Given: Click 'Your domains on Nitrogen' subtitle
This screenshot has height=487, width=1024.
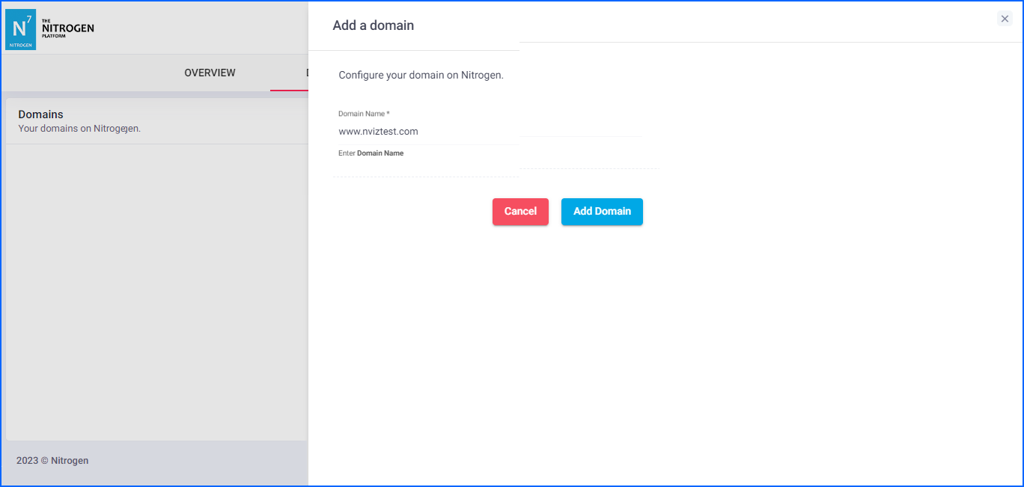Looking at the screenshot, I should (79, 129).
